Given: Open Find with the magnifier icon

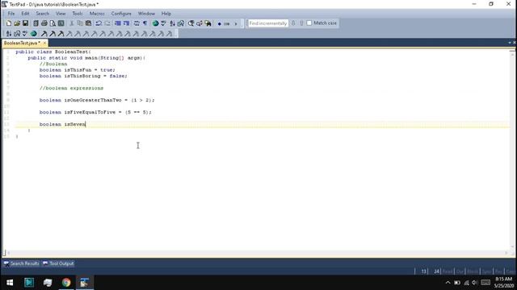Looking at the screenshot, I should coord(191,23).
